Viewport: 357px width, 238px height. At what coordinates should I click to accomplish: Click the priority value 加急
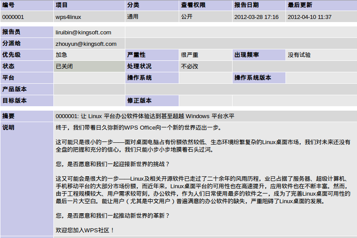(x=61, y=55)
